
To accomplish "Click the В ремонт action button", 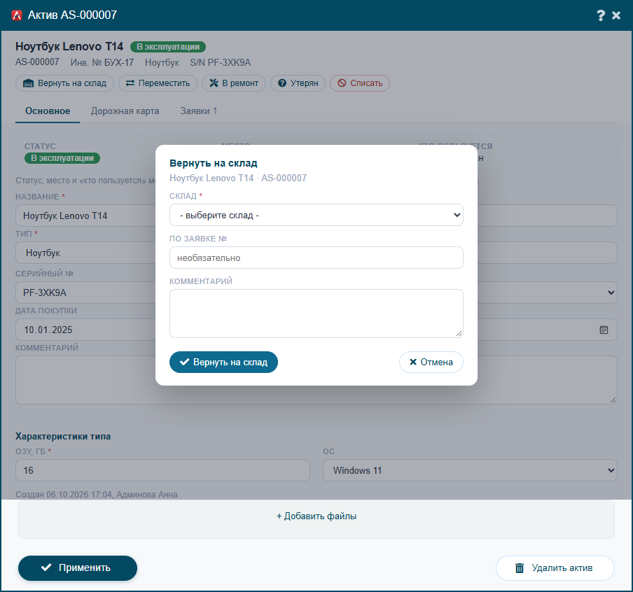I will click(234, 83).
